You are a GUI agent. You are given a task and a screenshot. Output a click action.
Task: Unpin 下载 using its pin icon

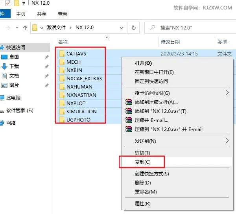tap(47, 66)
